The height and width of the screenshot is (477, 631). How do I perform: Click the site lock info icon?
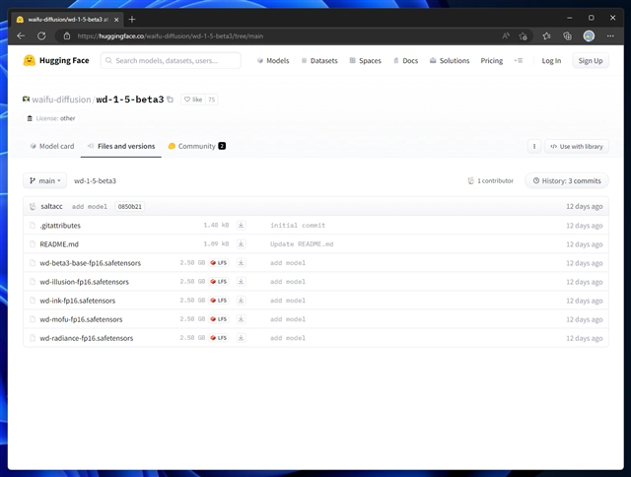(67, 35)
